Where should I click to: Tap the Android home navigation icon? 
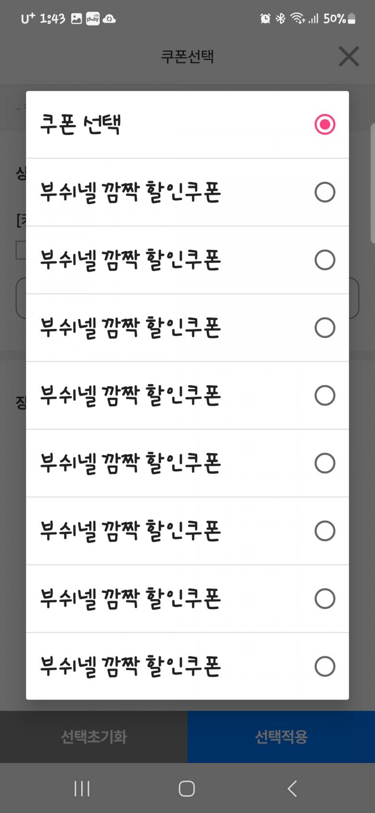pyautogui.click(x=187, y=789)
